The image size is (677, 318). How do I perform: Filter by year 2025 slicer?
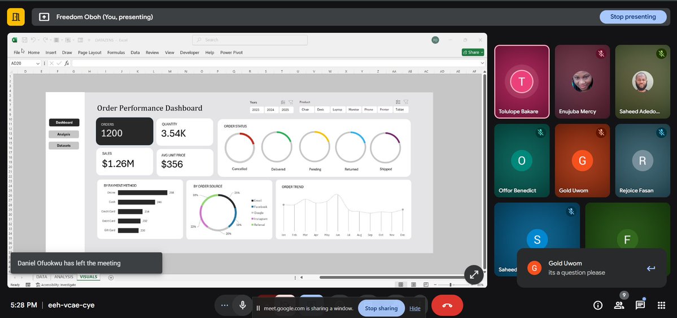coord(285,110)
